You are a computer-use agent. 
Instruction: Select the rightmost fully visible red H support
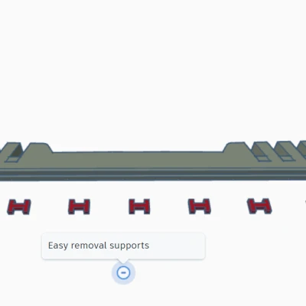tap(259, 206)
